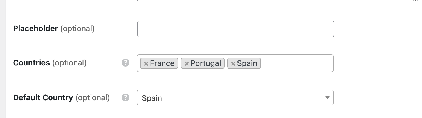Click the Default Country dropdown arrow
Image resolution: width=422 pixels, height=118 pixels.
[327, 98]
